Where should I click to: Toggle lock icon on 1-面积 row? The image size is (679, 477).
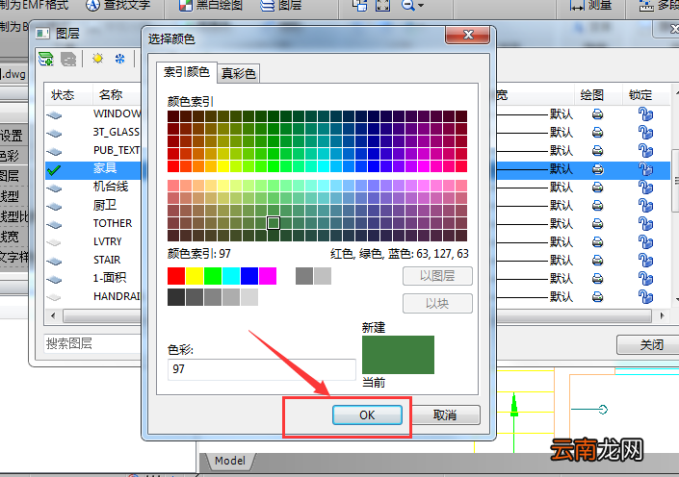(x=645, y=279)
